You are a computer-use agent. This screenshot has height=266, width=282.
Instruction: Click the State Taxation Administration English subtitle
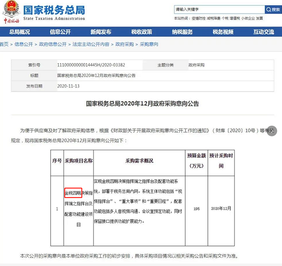pos(54,18)
